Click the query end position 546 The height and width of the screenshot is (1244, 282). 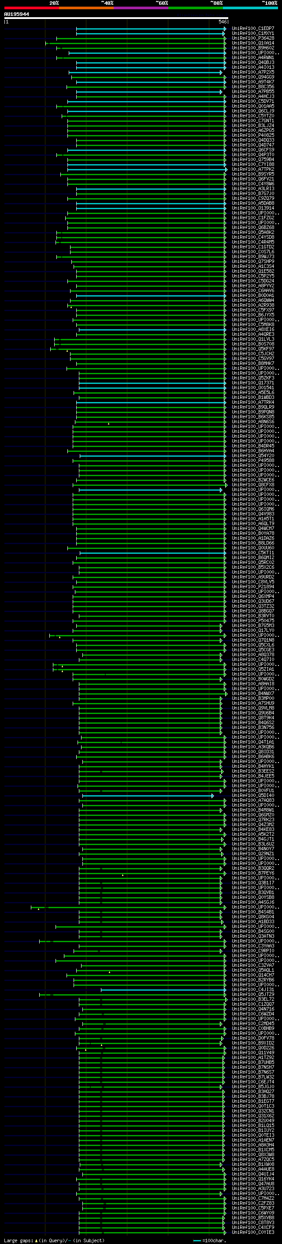222,22
